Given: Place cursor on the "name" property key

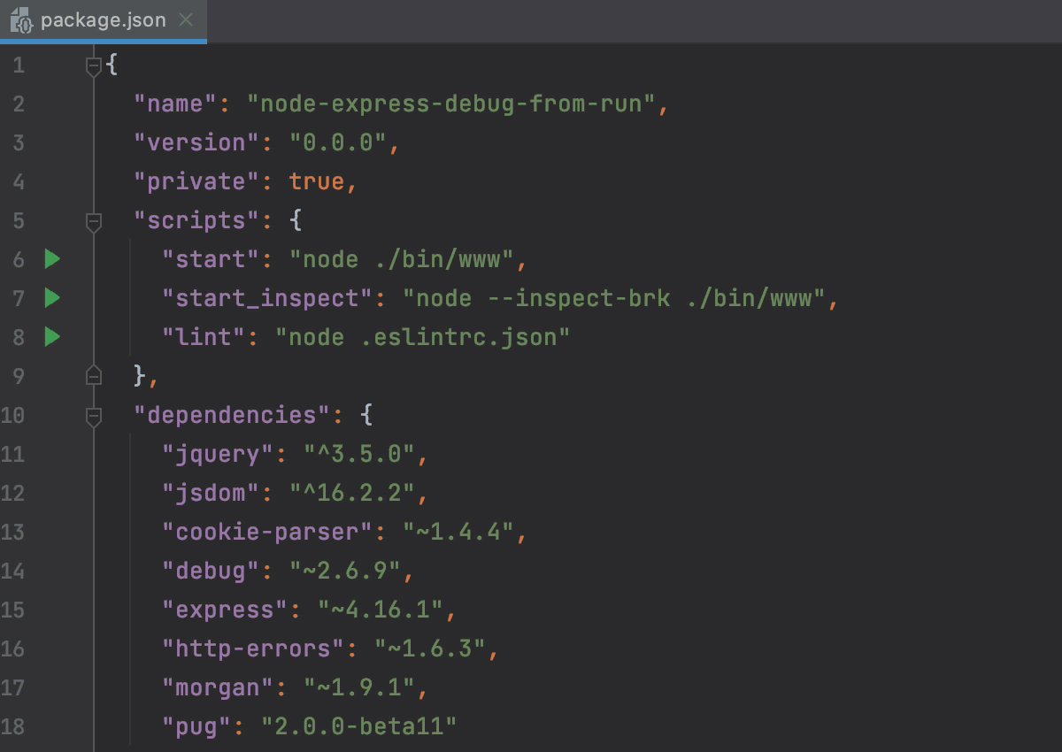Looking at the screenshot, I should click(174, 104).
